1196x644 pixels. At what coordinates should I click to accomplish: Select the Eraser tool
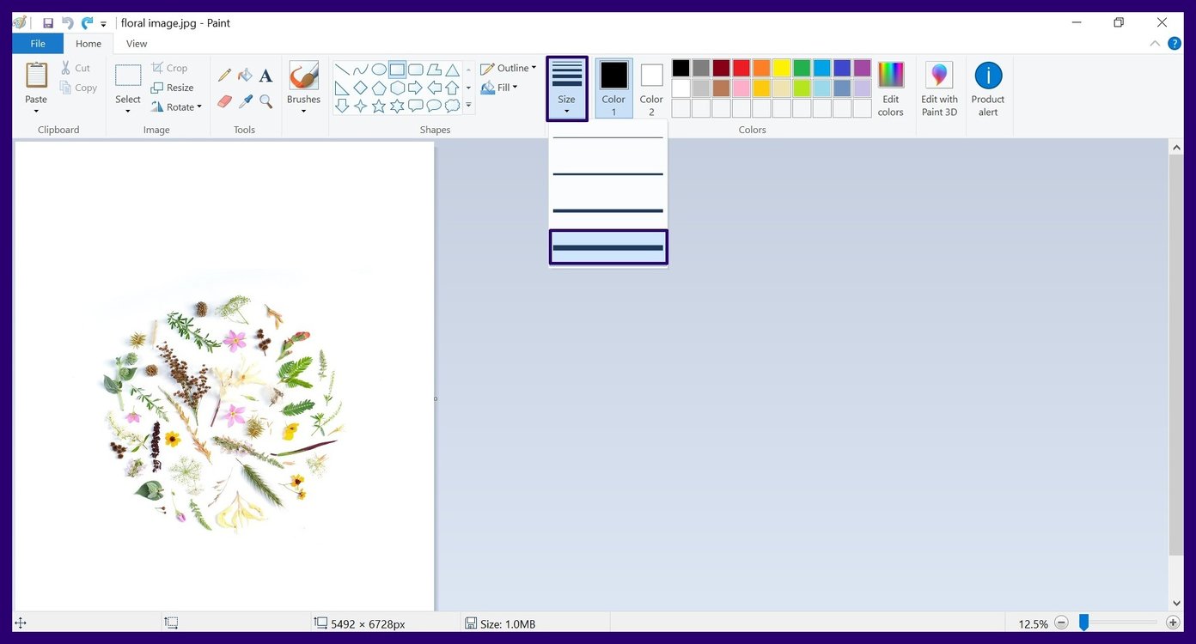[224, 100]
